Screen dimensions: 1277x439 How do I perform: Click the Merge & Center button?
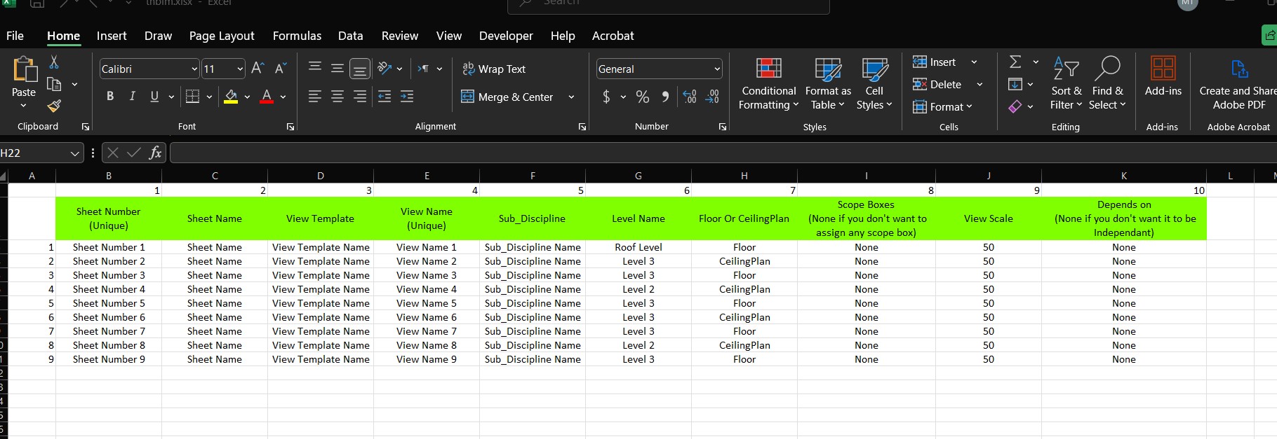pos(507,97)
